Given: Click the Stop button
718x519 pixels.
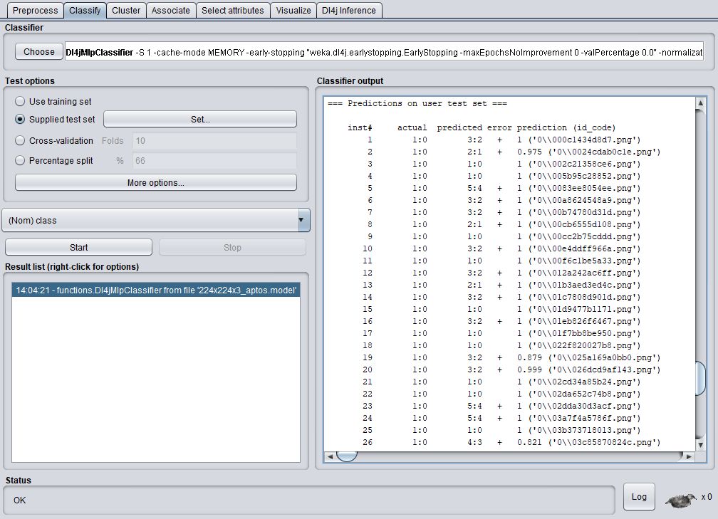Looking at the screenshot, I should click(x=232, y=247).
